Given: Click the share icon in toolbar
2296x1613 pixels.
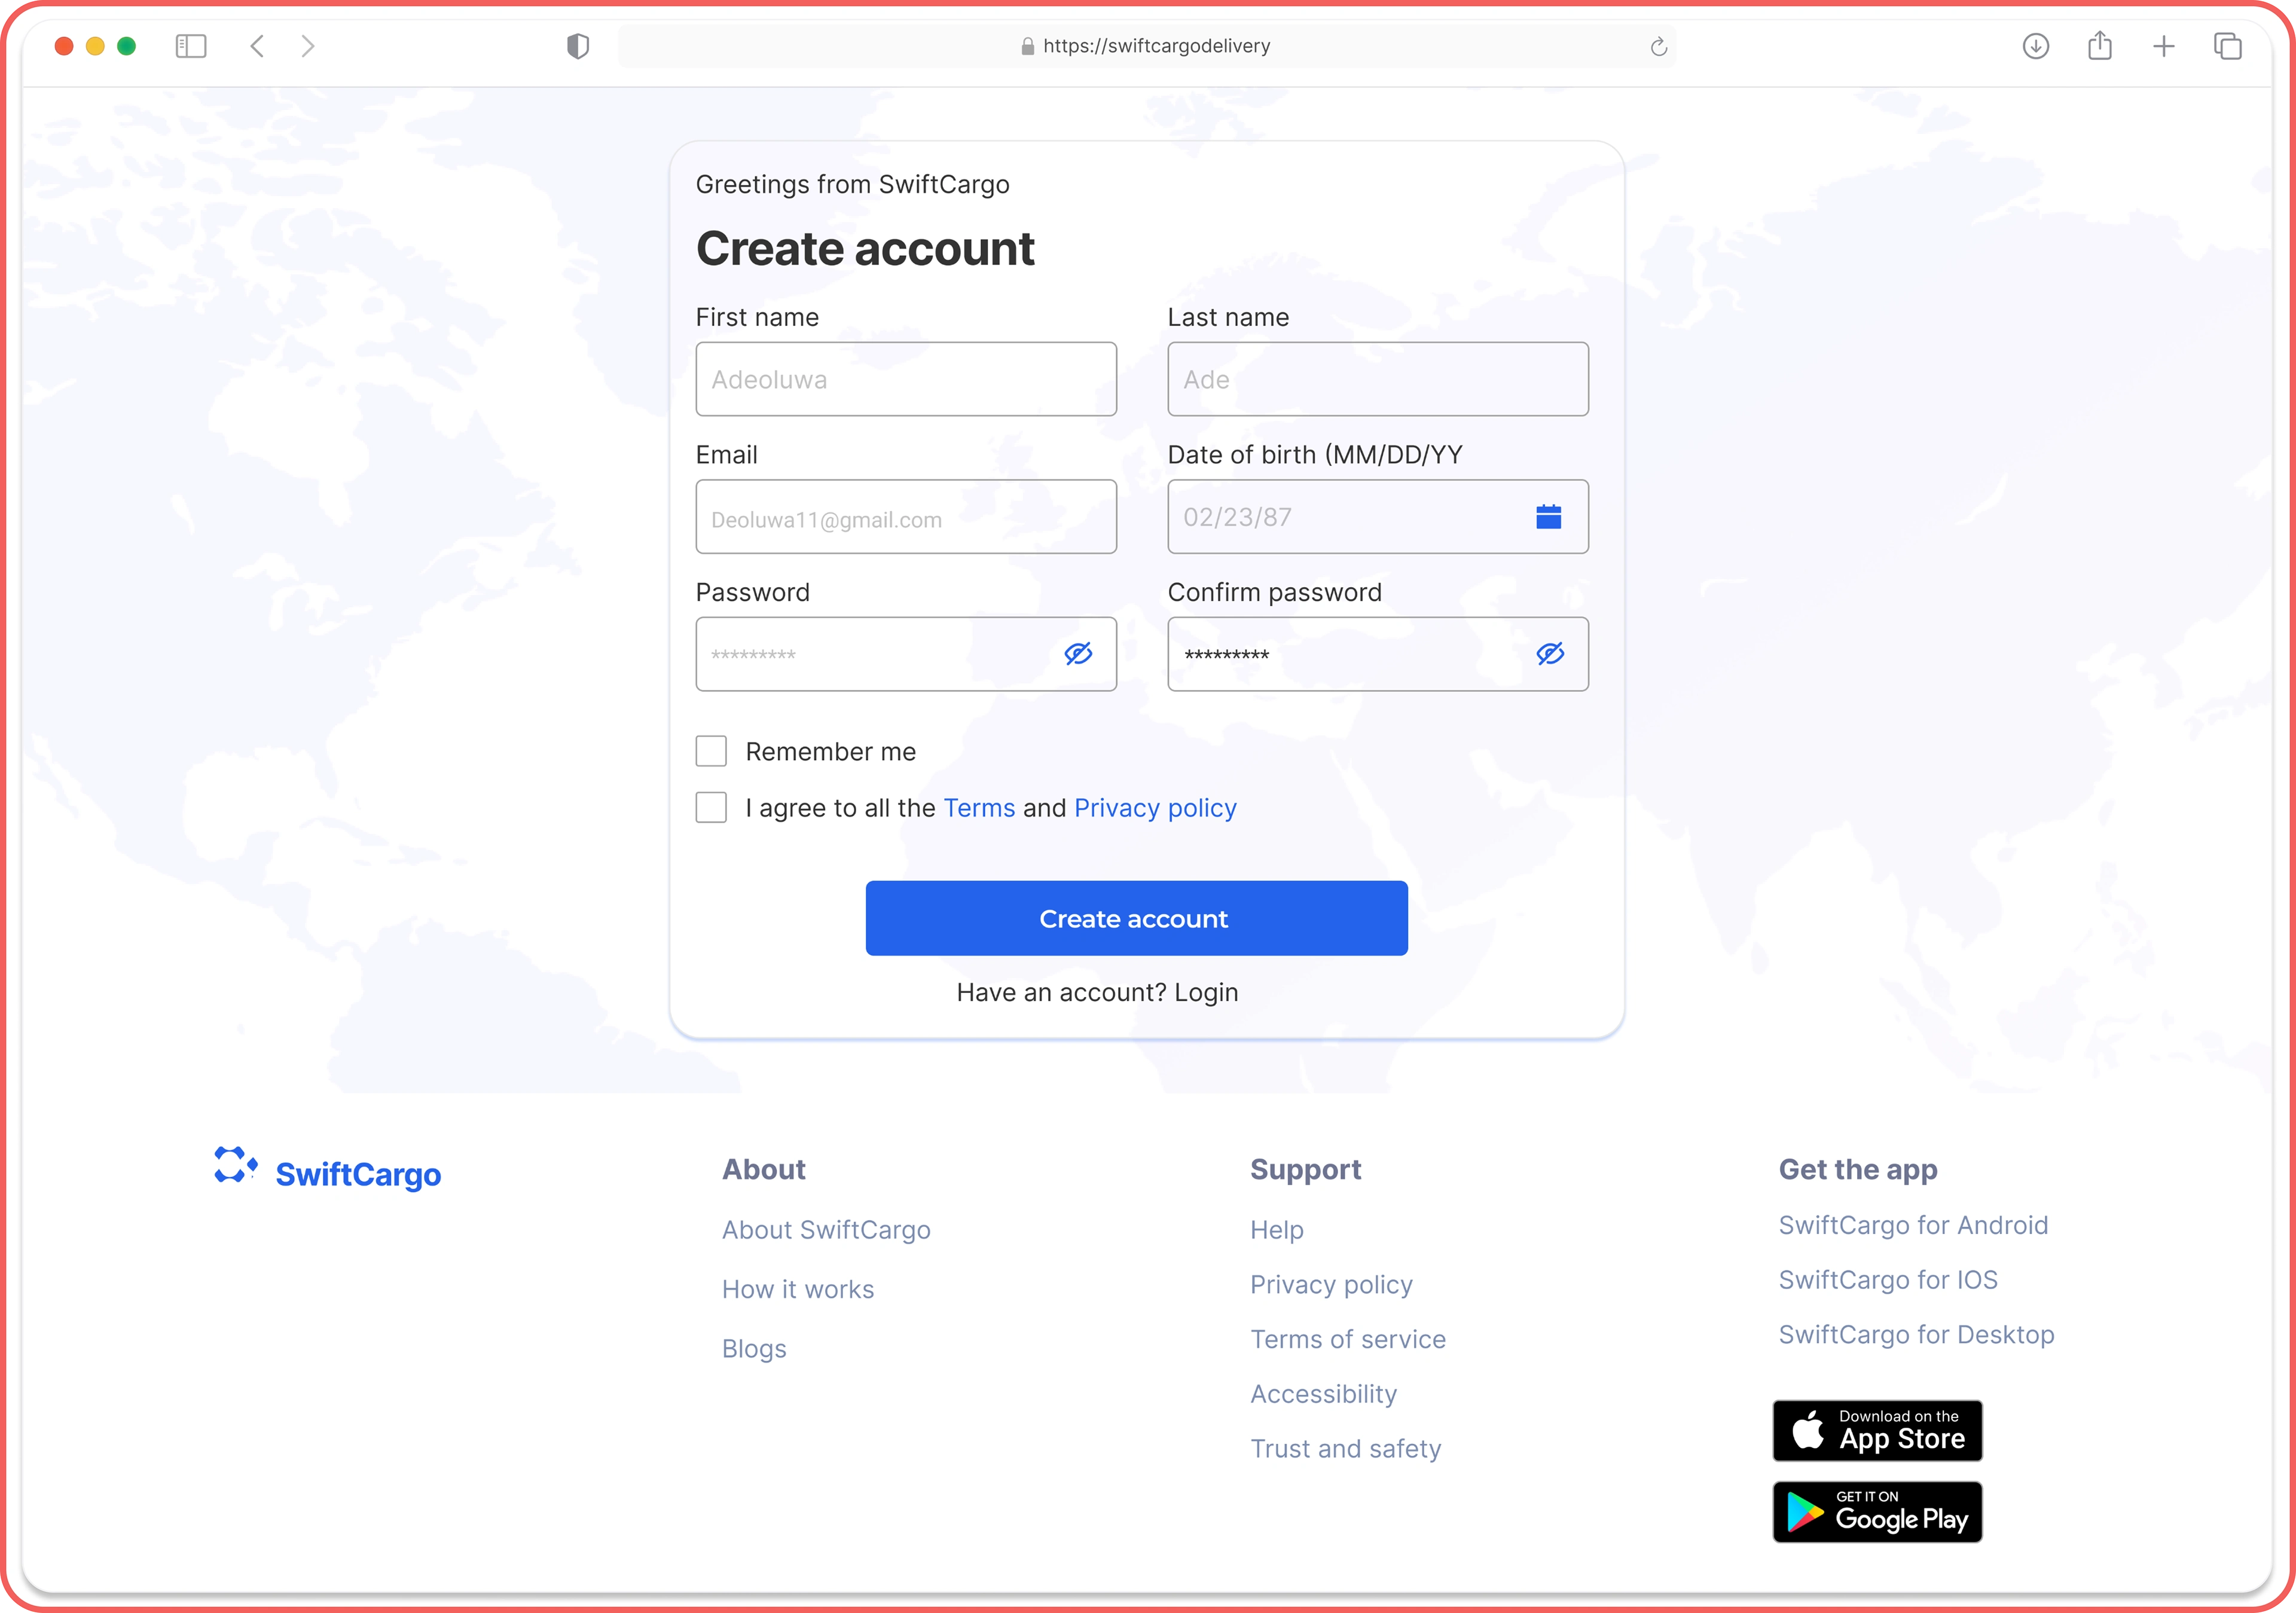Looking at the screenshot, I should (2099, 46).
